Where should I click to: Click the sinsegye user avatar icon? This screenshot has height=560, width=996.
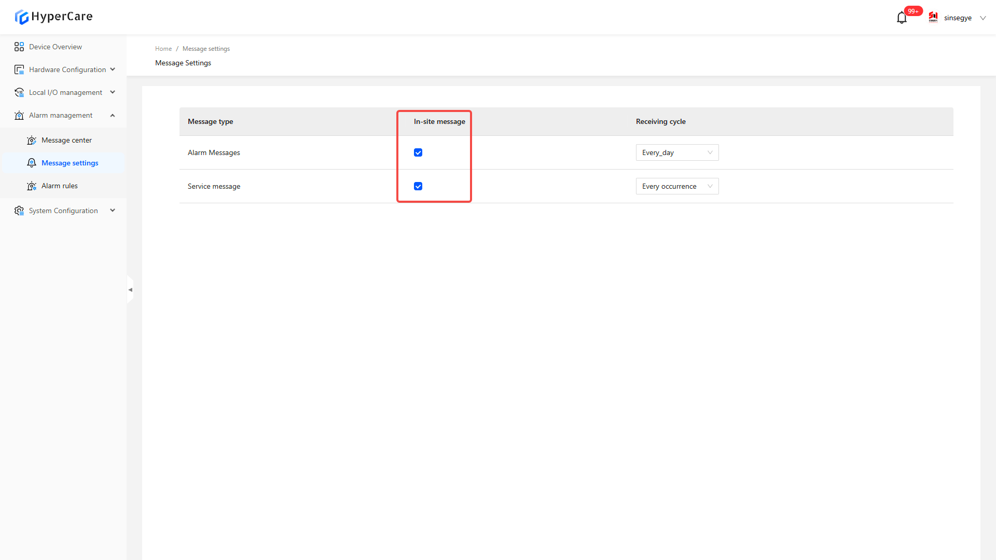pyautogui.click(x=933, y=18)
